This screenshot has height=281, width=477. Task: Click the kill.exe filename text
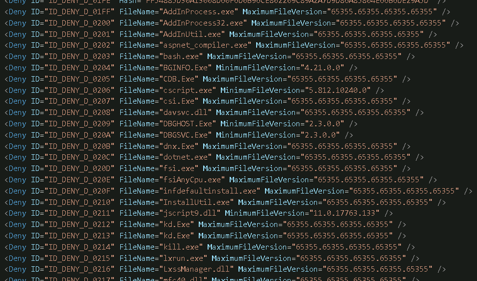click(x=181, y=247)
